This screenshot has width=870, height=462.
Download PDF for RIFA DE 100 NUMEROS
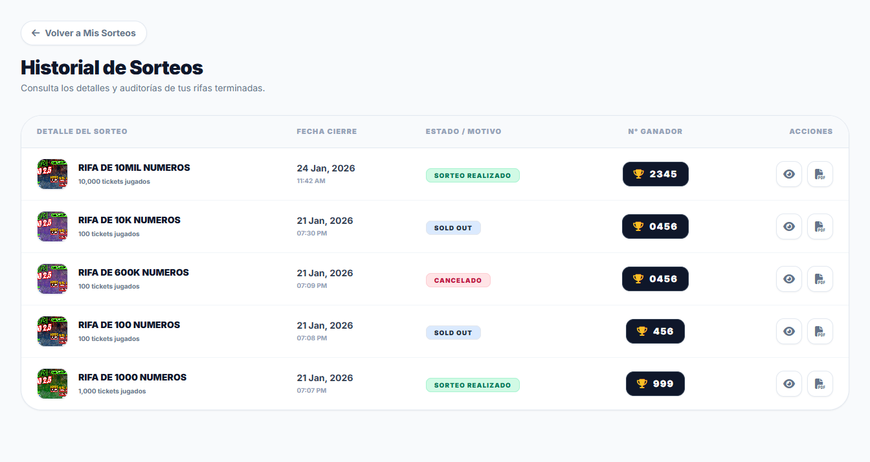[820, 331]
